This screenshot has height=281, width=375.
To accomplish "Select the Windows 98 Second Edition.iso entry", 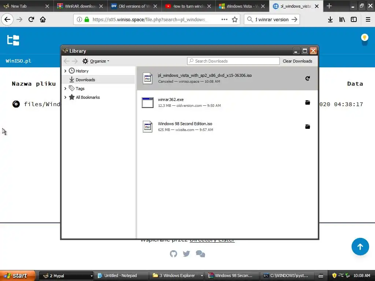I will (x=227, y=127).
